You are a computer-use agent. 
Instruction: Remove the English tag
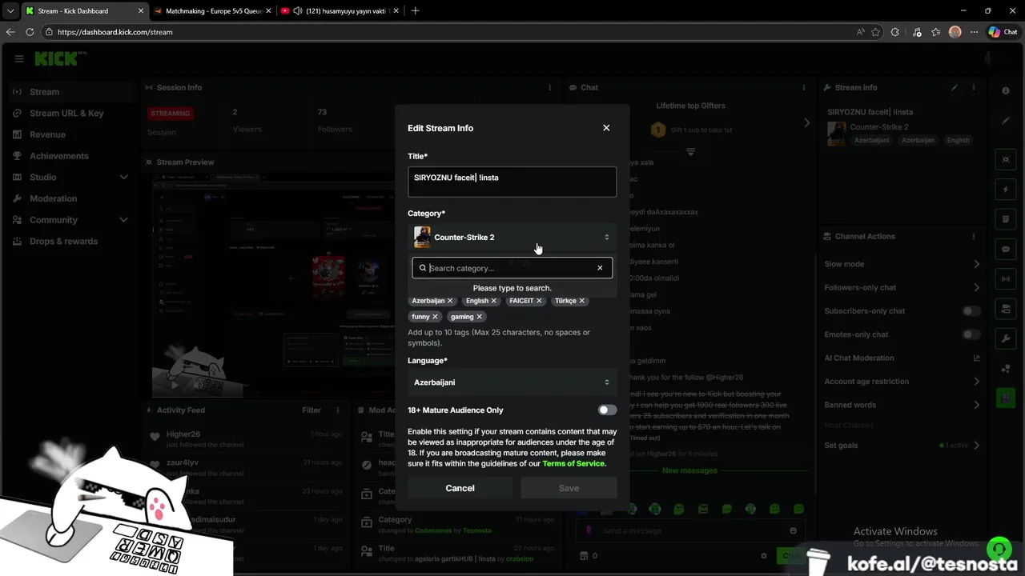pyautogui.click(x=493, y=301)
